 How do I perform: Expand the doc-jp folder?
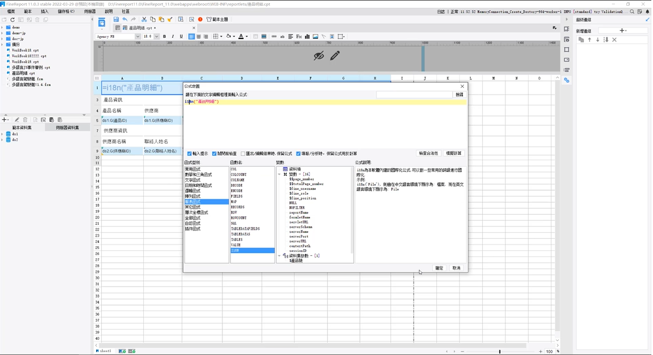pyautogui.click(x=2, y=39)
